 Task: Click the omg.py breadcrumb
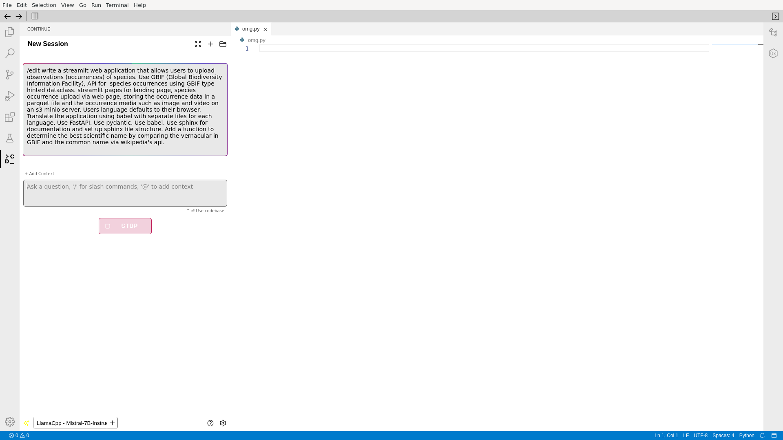pyautogui.click(x=257, y=40)
